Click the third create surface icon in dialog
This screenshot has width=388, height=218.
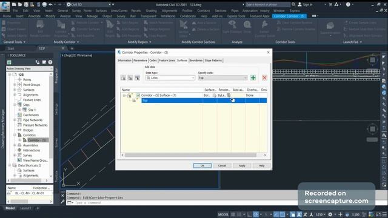pos(137,78)
